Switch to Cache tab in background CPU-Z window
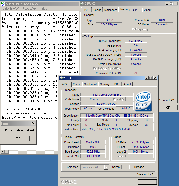Image resolution: width=179 pixels, height=186 pixels. (x=97, y=10)
